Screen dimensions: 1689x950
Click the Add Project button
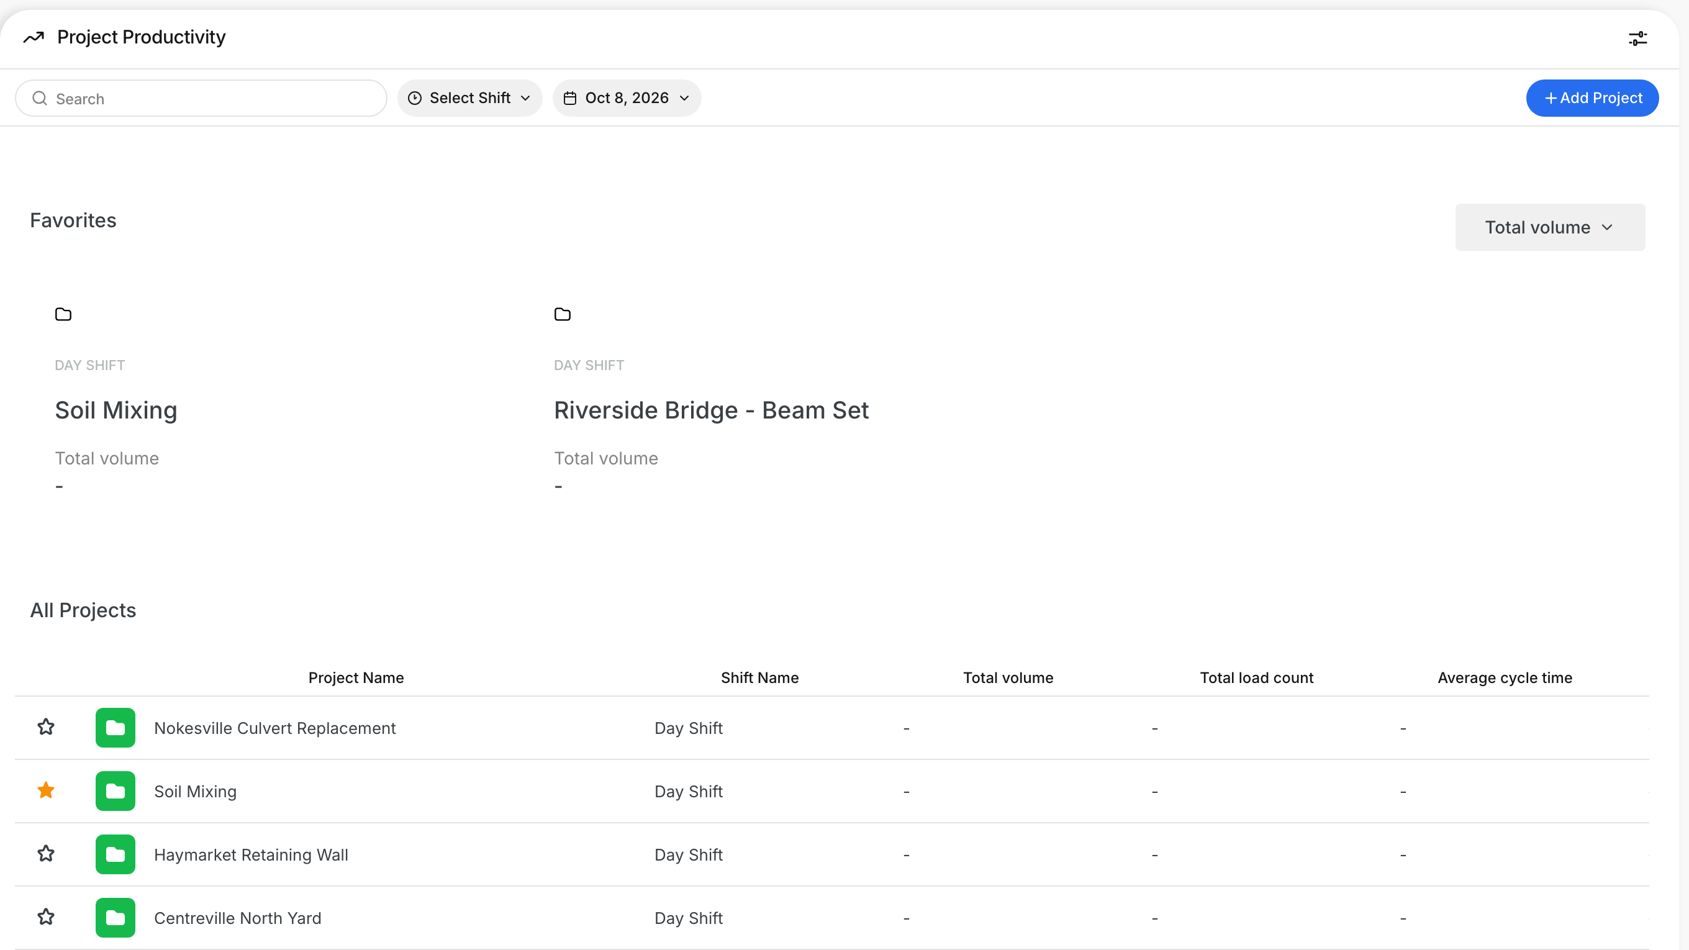1592,98
